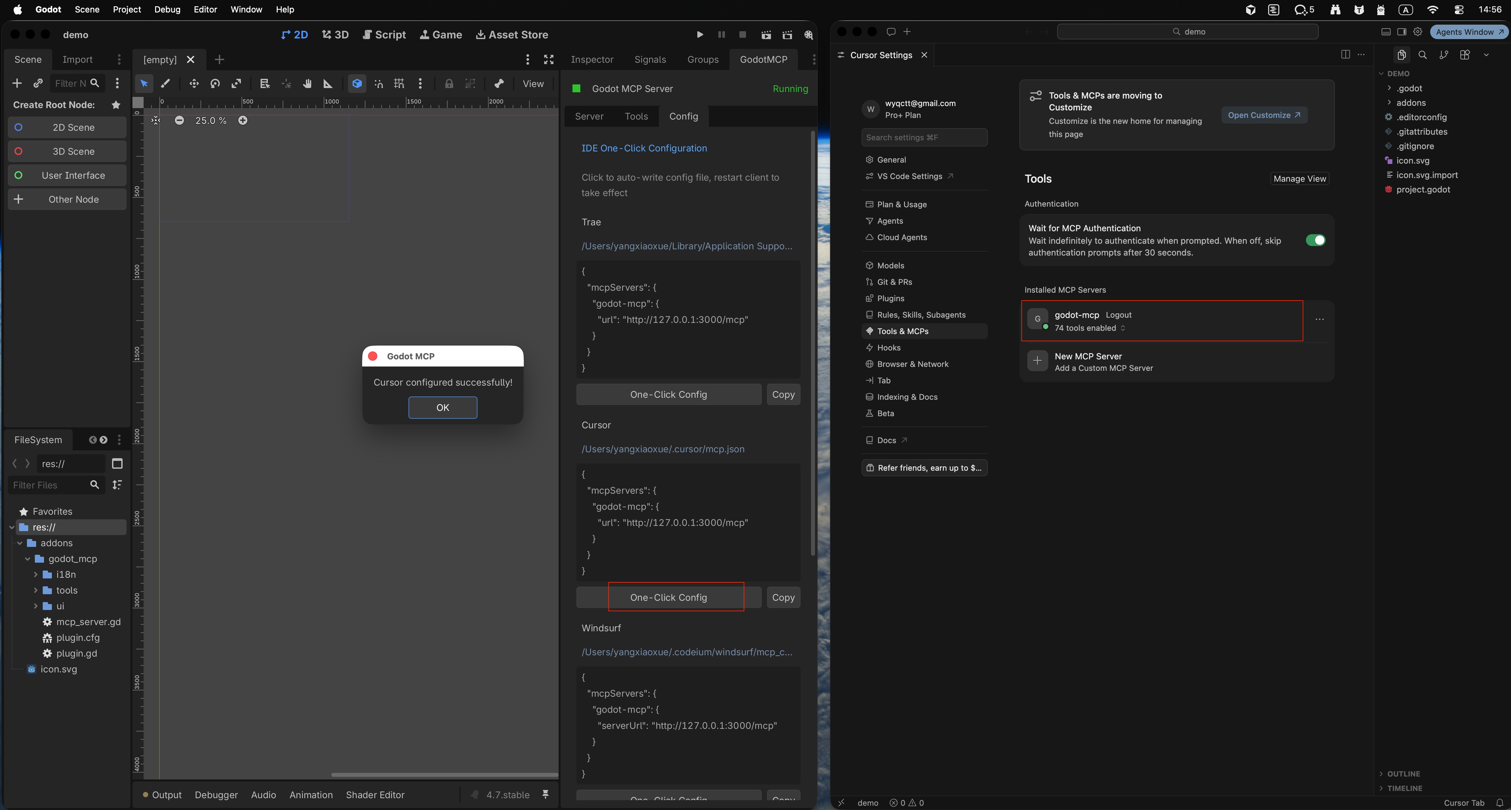Select the Move Mode tool in Godot toolbar
Screen dimensions: 1511x810
coord(194,84)
